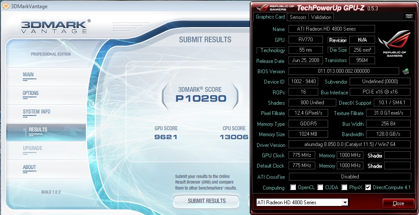Click the Device ID 1002 - 9440 field
The image size is (419, 215).
(x=303, y=81)
